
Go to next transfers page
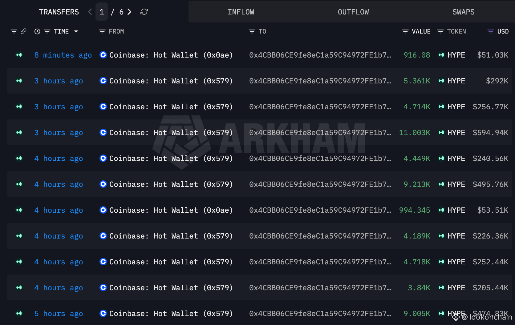point(130,12)
